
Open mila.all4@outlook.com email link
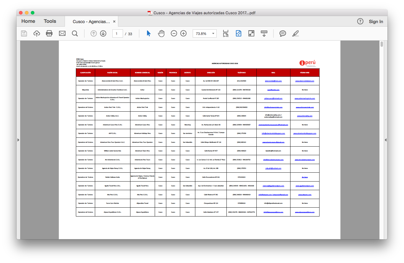273,168
